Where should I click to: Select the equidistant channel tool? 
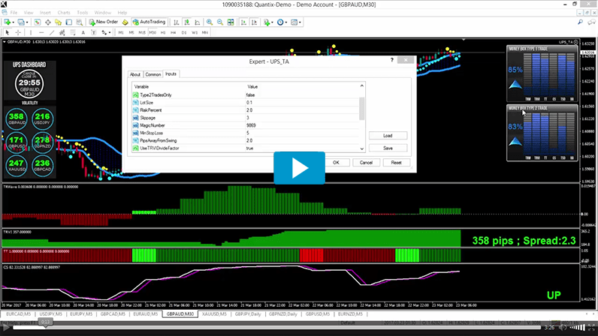(x=62, y=33)
